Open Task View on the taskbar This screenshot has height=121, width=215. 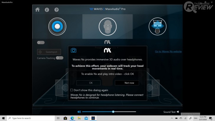point(58,118)
